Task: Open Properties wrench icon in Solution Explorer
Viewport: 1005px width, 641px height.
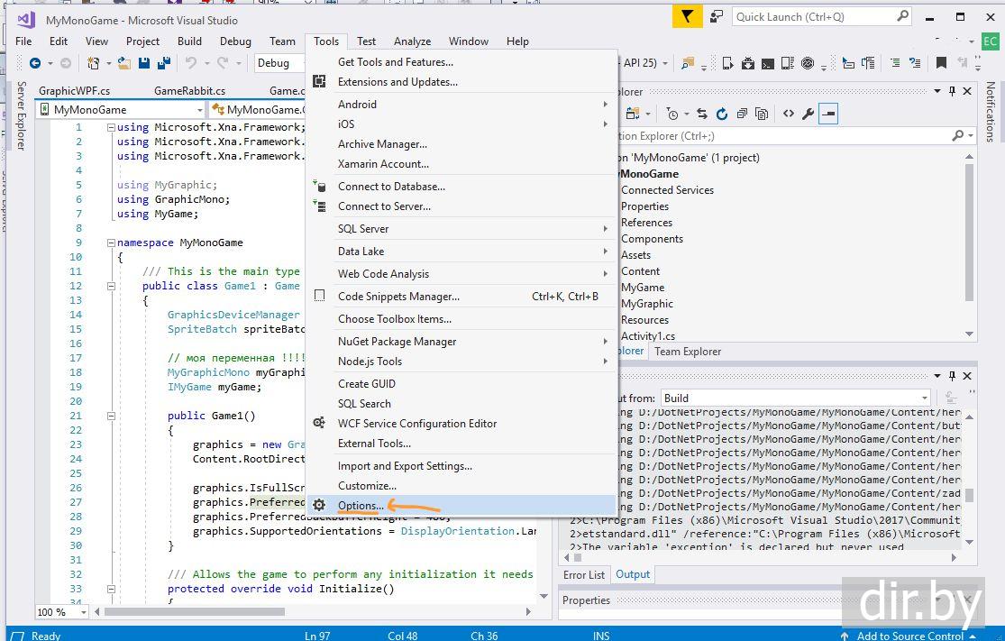Action: (x=808, y=114)
